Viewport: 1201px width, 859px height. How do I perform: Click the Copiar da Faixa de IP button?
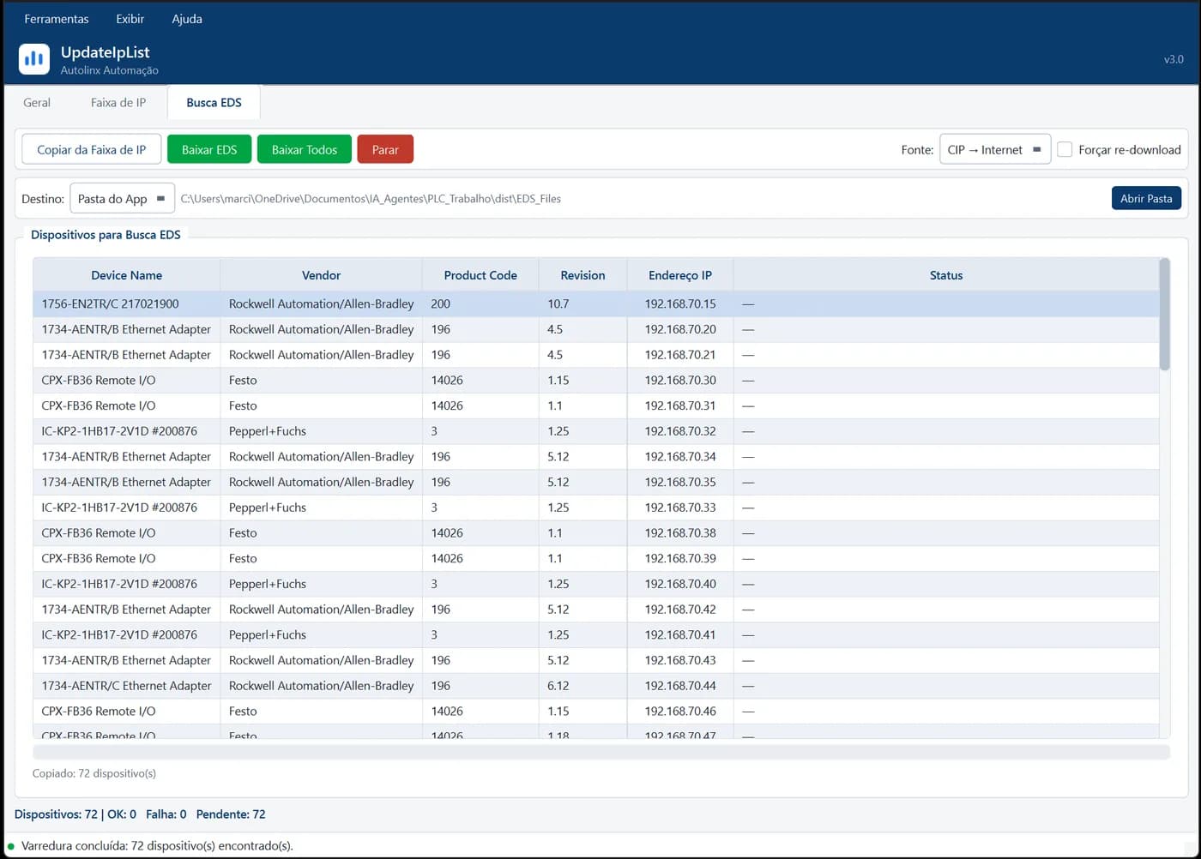91,149
